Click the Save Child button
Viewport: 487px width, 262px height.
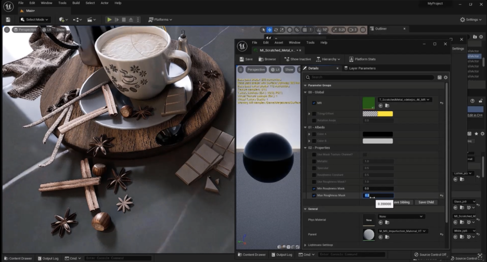tap(426, 202)
